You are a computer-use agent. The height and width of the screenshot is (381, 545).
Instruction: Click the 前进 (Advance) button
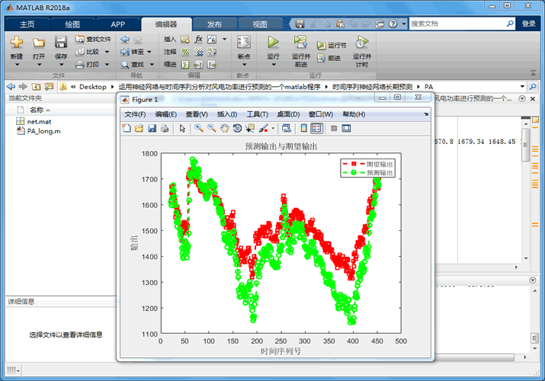tap(329, 58)
